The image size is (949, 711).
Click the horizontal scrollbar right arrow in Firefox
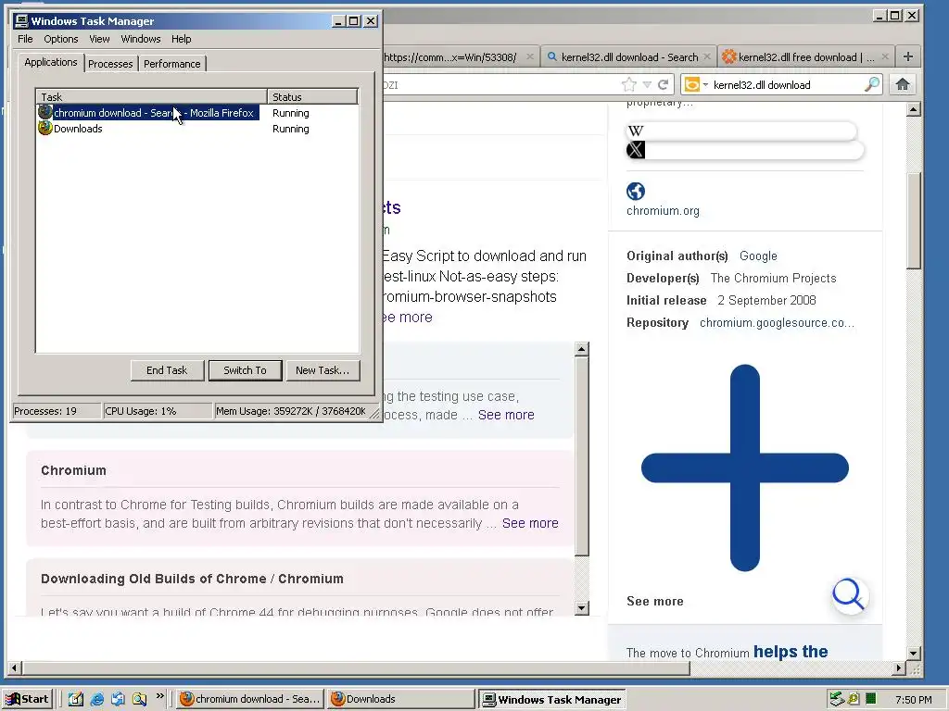click(x=899, y=668)
